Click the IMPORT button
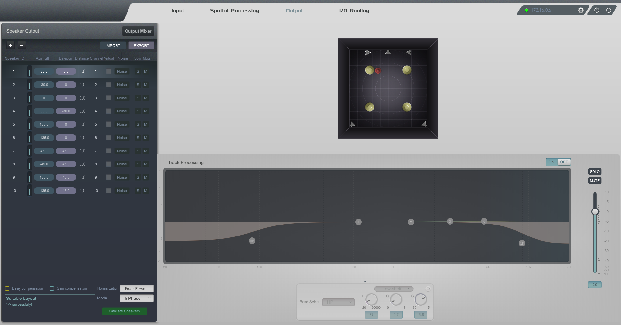The image size is (621, 325). (113, 46)
